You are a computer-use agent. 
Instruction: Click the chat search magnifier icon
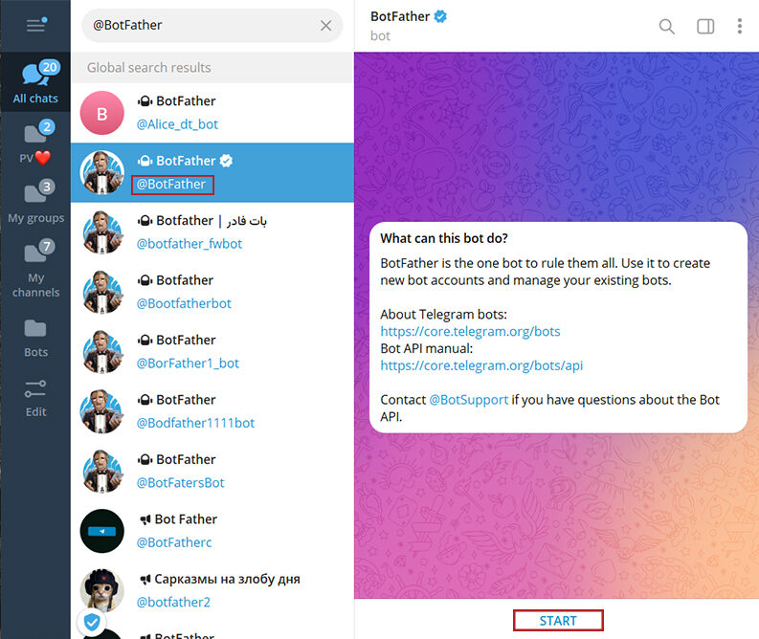click(666, 26)
